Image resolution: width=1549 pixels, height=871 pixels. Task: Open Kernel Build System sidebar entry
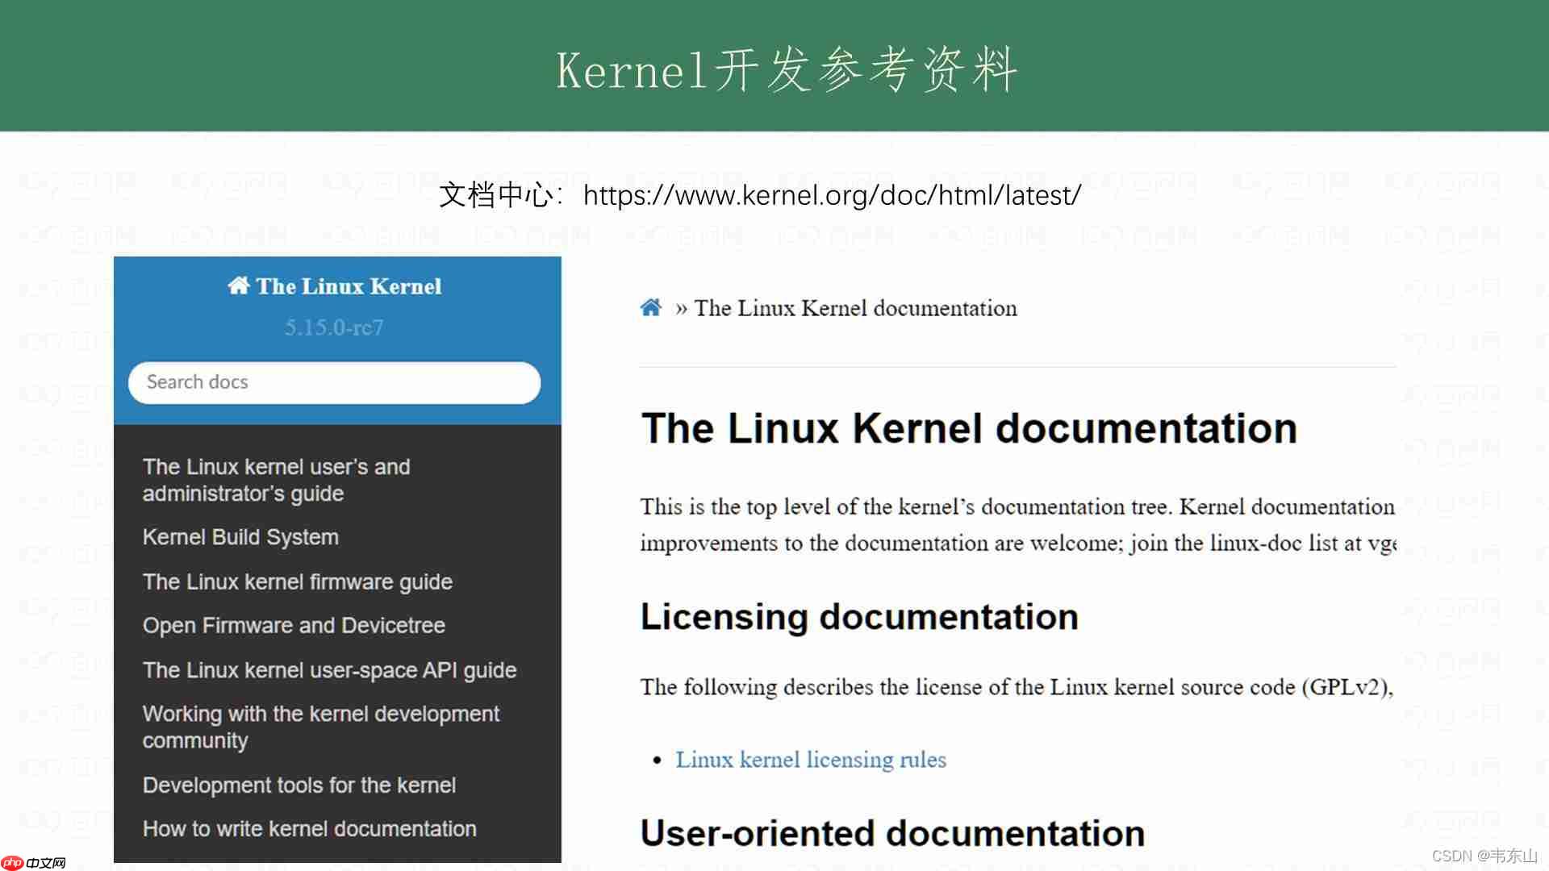[x=240, y=537]
